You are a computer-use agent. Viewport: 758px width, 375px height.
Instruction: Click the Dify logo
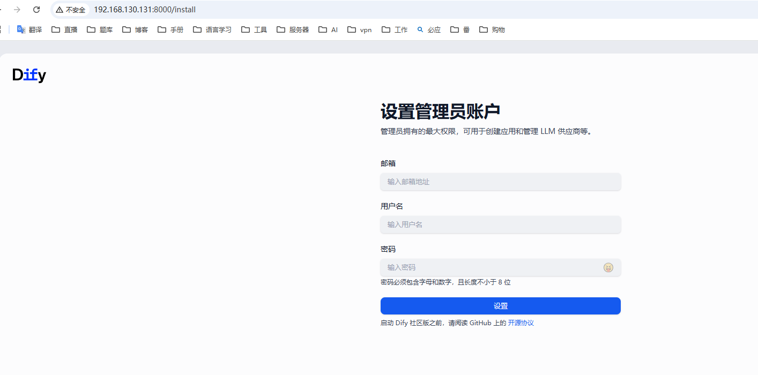point(28,75)
